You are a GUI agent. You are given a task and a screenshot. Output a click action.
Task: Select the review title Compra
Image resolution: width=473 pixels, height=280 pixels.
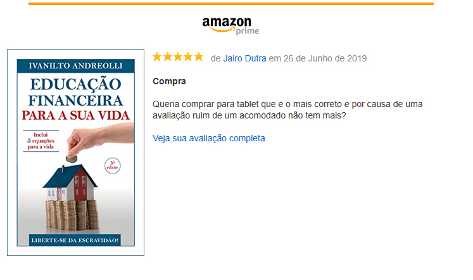coord(169,82)
